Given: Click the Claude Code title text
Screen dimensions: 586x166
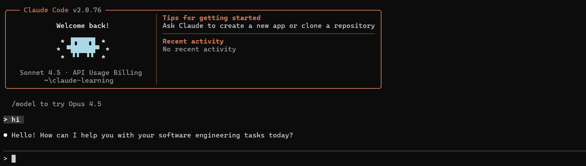Looking at the screenshot, I should pos(46,10).
